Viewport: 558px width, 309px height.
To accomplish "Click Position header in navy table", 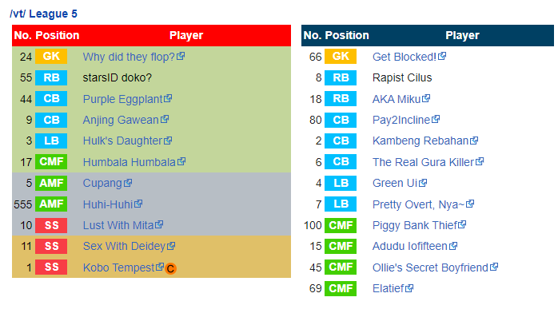I will tap(347, 35).
